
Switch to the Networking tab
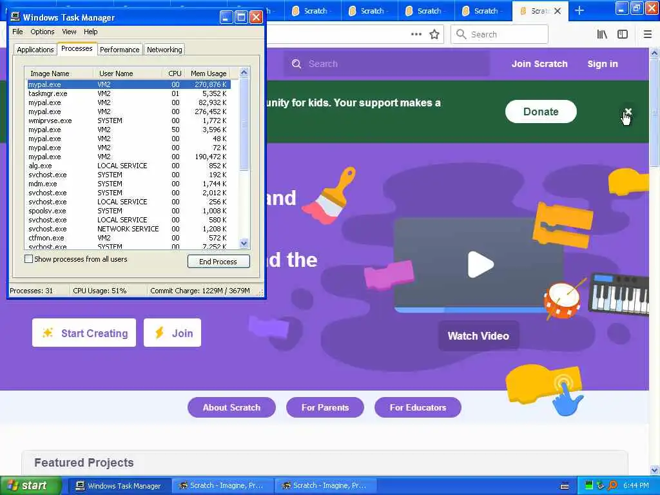click(164, 50)
